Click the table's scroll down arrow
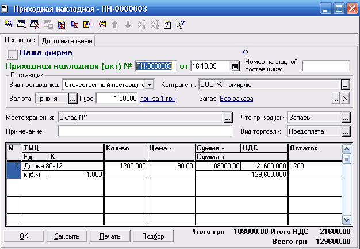The height and width of the screenshot is (249, 360). click(346, 220)
